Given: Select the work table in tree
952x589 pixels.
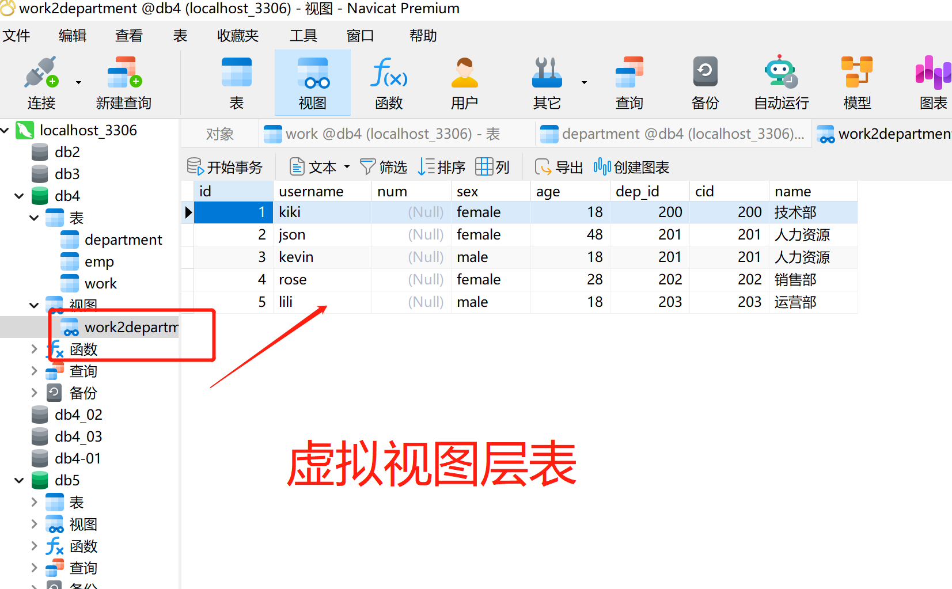Looking at the screenshot, I should pos(101,283).
